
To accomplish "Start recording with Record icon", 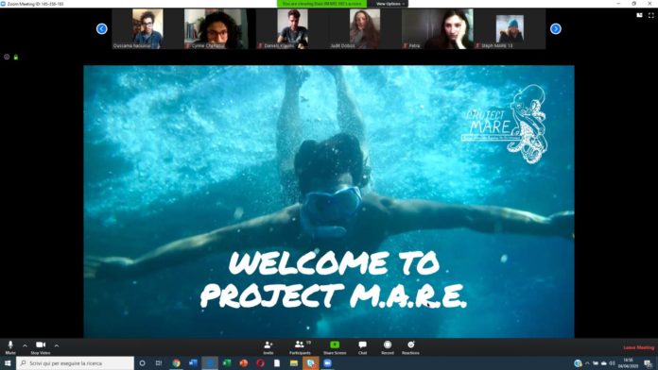I will pyautogui.click(x=388, y=347).
